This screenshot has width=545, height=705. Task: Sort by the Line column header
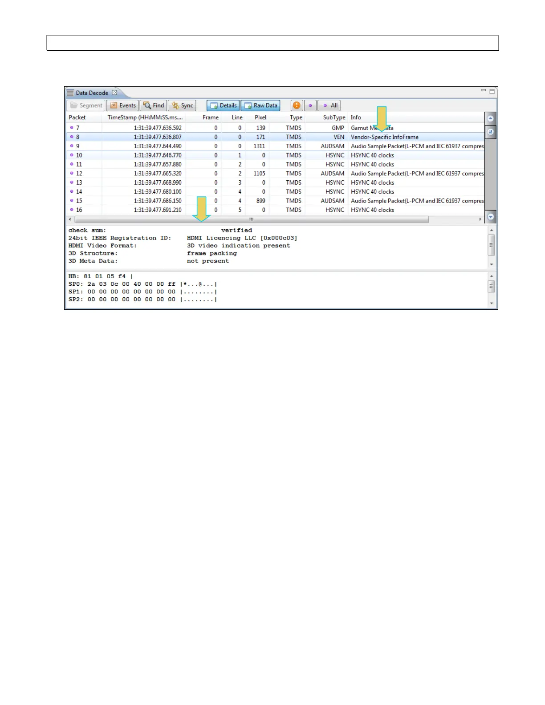tap(237, 117)
